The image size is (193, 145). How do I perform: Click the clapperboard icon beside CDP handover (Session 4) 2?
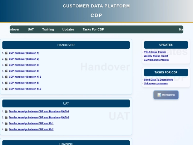6,77
